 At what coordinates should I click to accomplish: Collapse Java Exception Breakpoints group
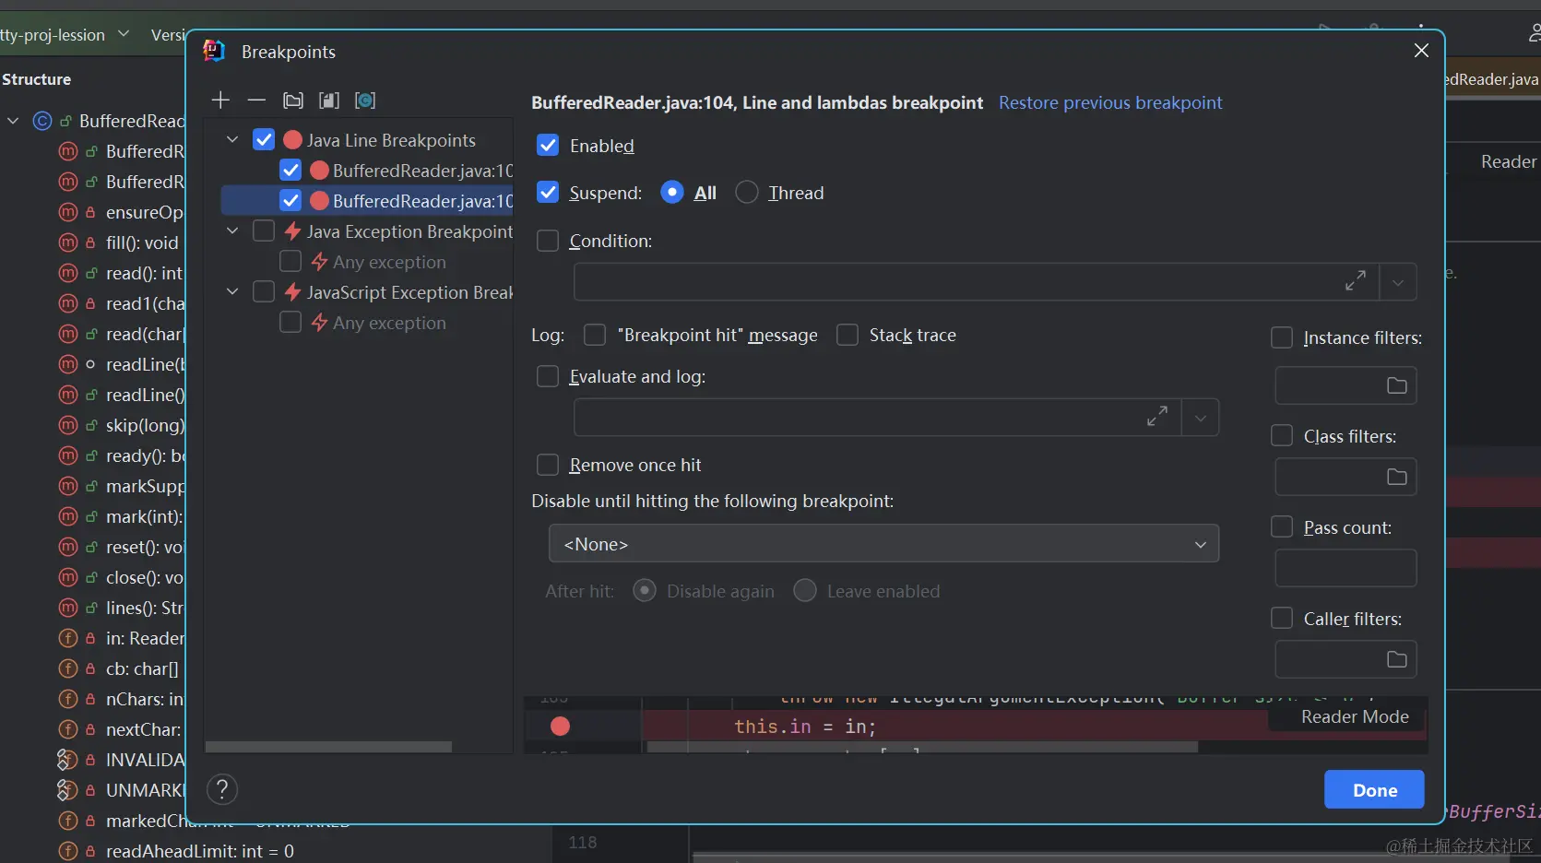click(232, 231)
